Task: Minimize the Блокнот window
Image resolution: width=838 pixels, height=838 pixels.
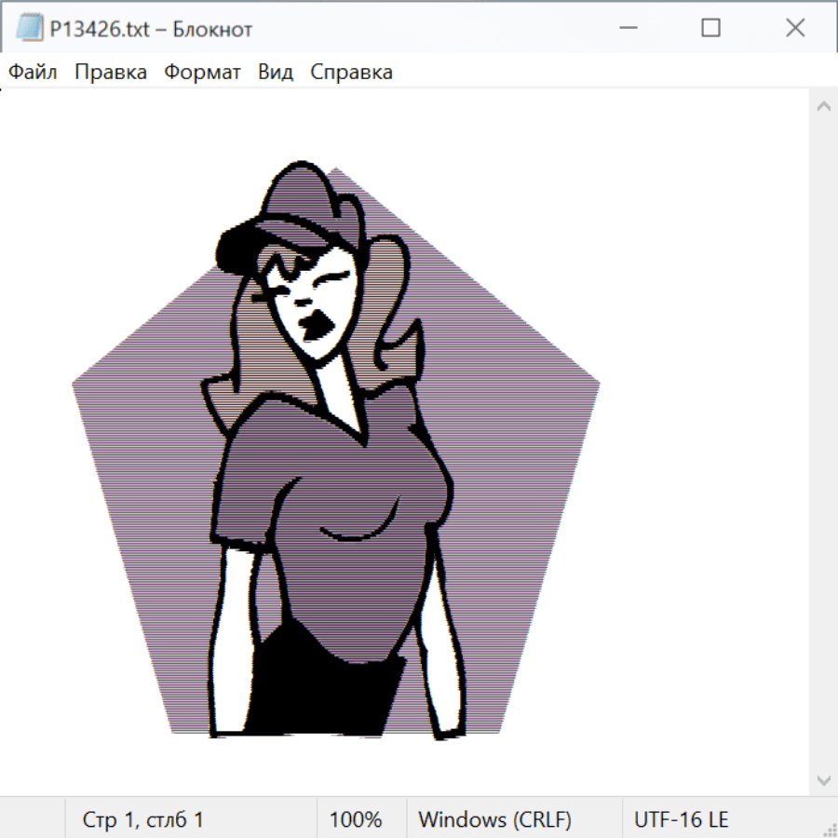Action: click(x=627, y=28)
